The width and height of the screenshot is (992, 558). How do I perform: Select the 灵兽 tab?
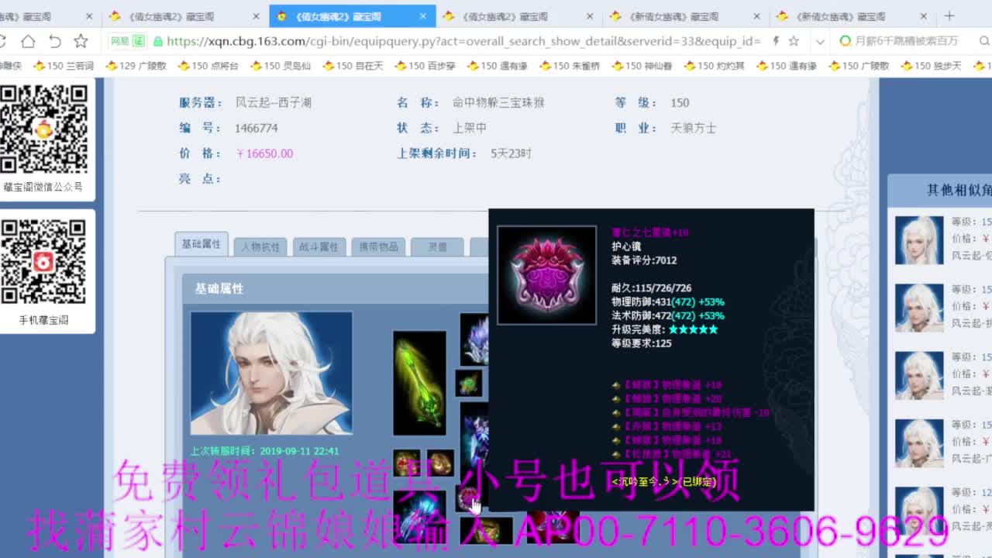point(436,246)
